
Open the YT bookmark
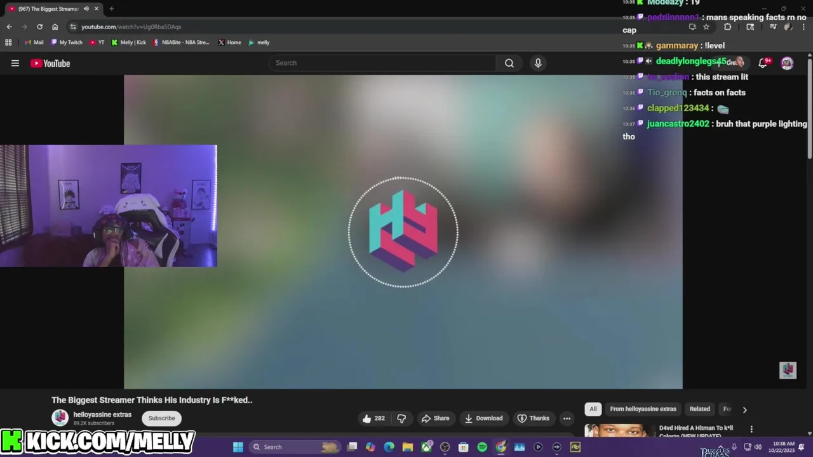click(97, 43)
